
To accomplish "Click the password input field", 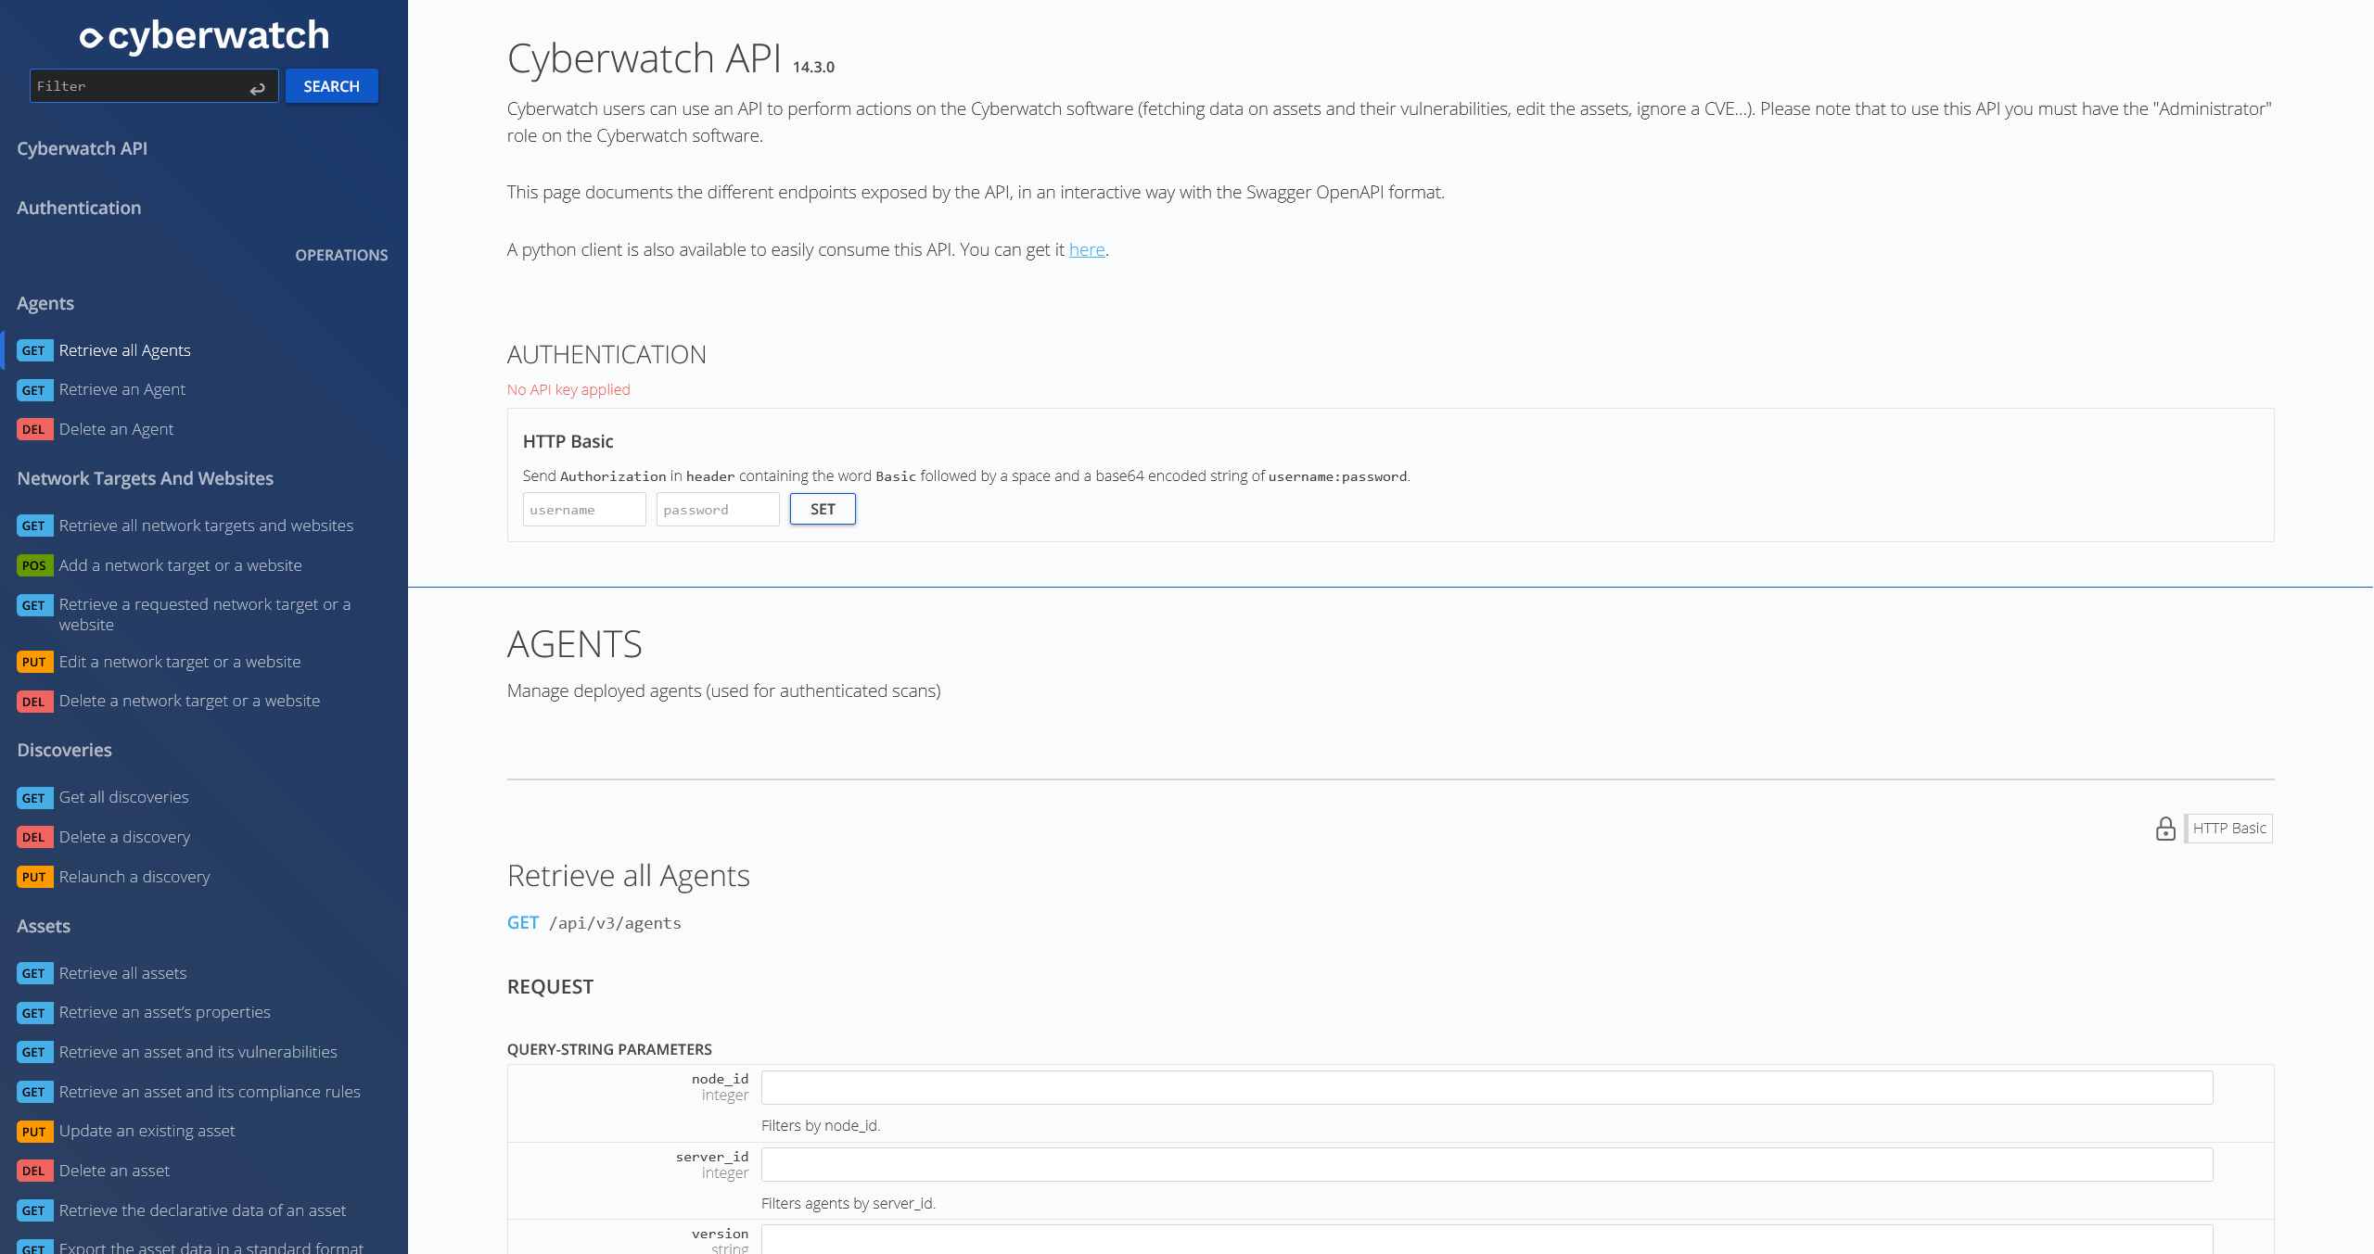I will [718, 510].
